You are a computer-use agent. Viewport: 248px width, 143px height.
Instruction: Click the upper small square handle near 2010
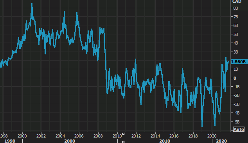coord(123,134)
